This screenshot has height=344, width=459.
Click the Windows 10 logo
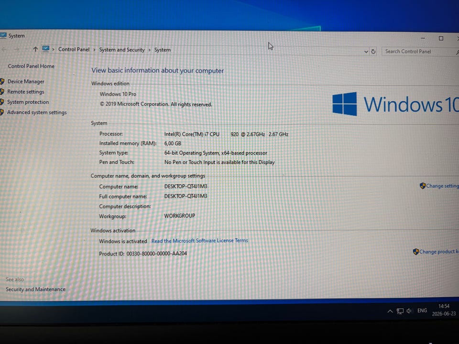395,104
